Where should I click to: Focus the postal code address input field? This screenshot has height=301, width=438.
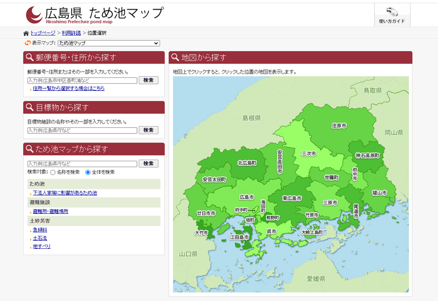click(82, 81)
